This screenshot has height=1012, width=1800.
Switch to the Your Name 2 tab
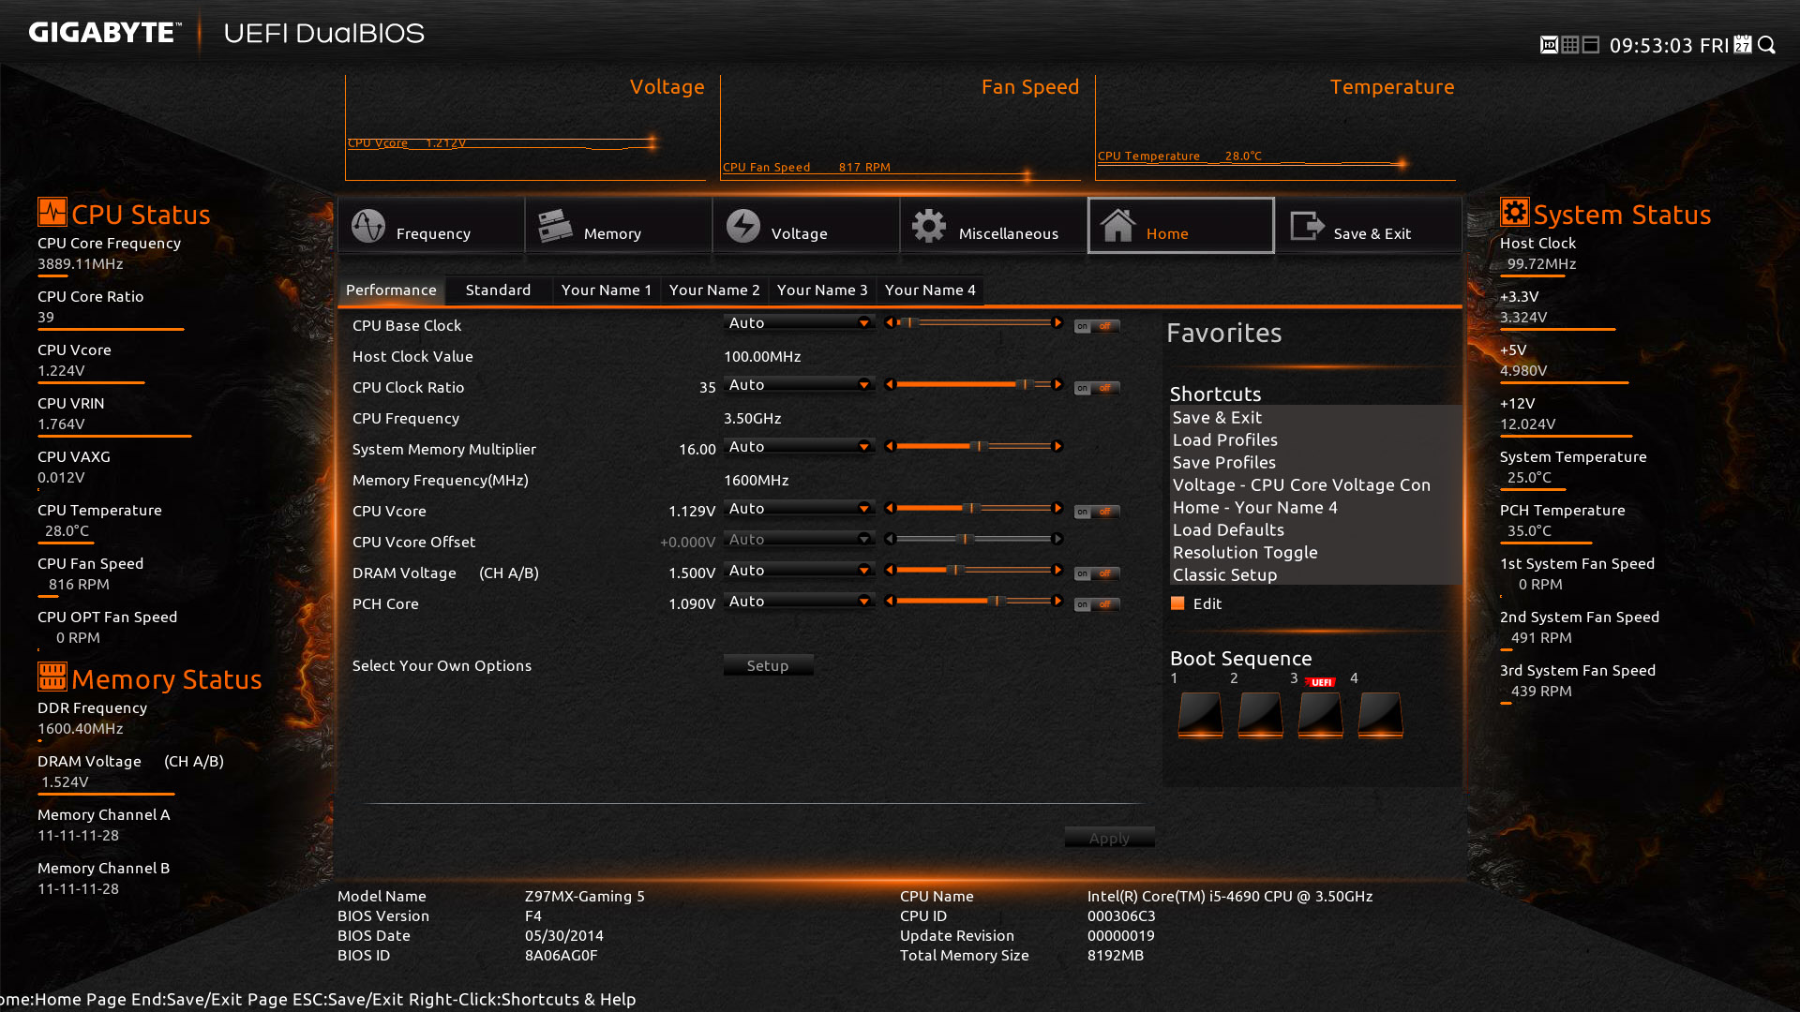pyautogui.click(x=714, y=290)
